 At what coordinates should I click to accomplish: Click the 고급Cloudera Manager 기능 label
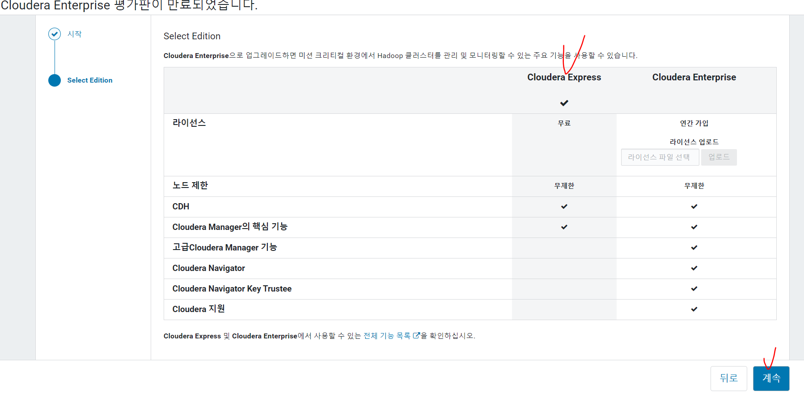[224, 247]
